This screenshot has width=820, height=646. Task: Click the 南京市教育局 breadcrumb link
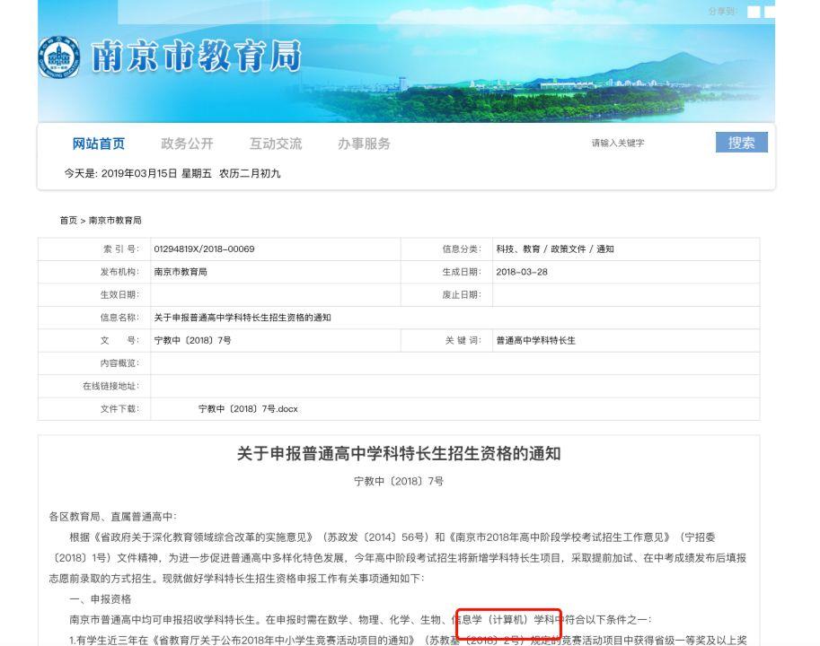pyautogui.click(x=115, y=221)
